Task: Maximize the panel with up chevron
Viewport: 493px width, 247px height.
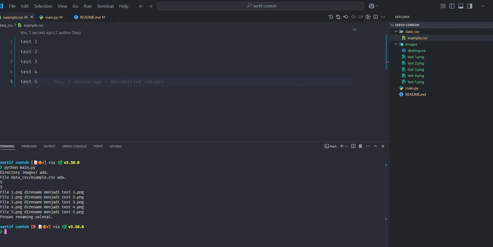Action: coord(375,146)
